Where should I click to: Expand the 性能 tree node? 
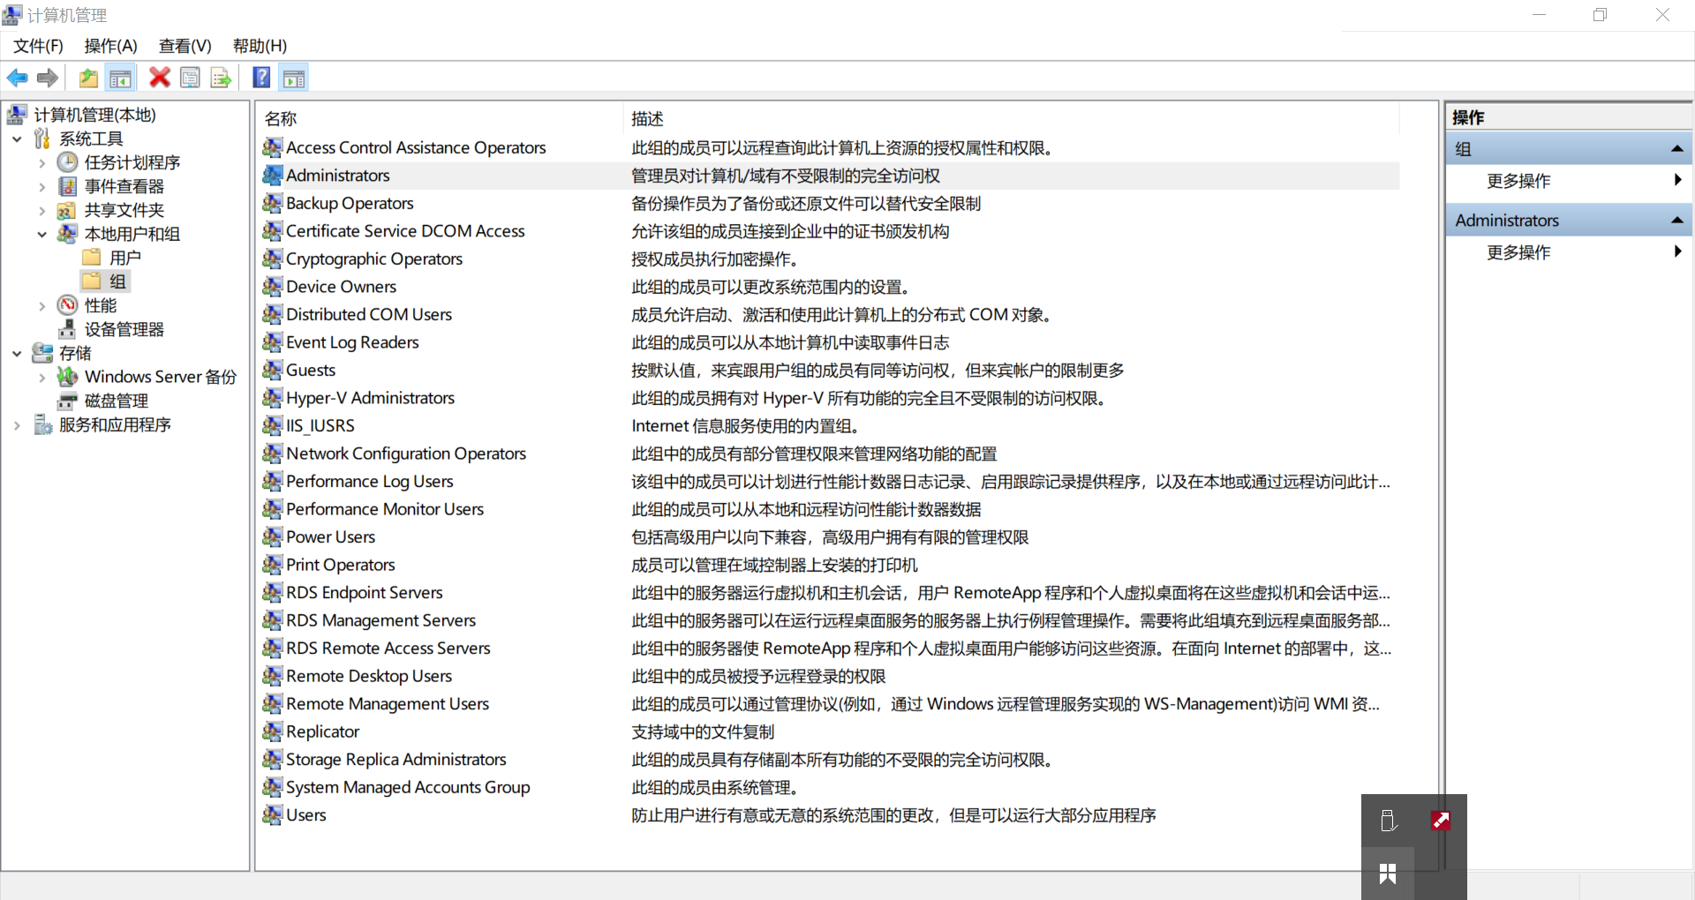coord(41,305)
